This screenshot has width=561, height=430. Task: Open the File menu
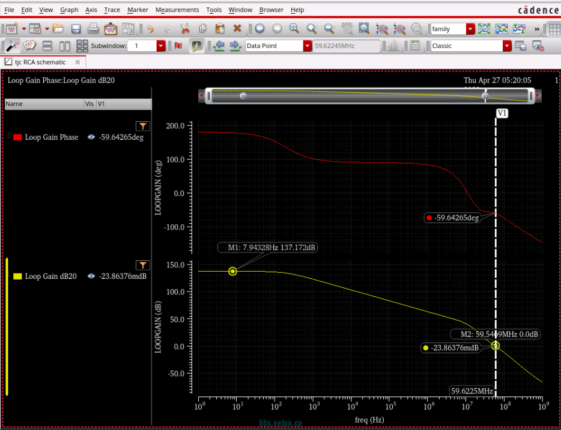pos(9,10)
